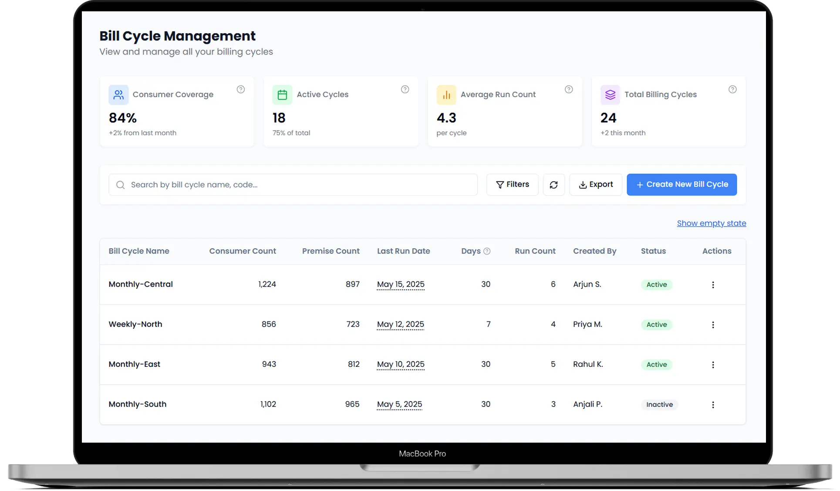Screen dimensions: 840x491
Task: Click the Inactive status badge for Monthly-South
Action: coord(659,405)
